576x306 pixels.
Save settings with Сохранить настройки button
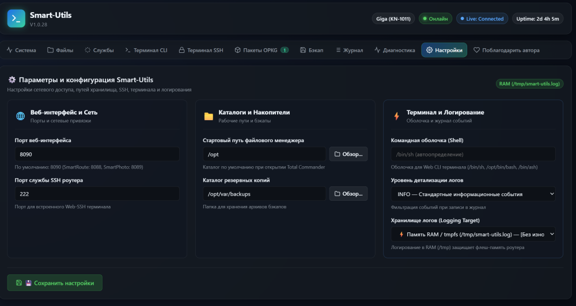tap(55, 283)
